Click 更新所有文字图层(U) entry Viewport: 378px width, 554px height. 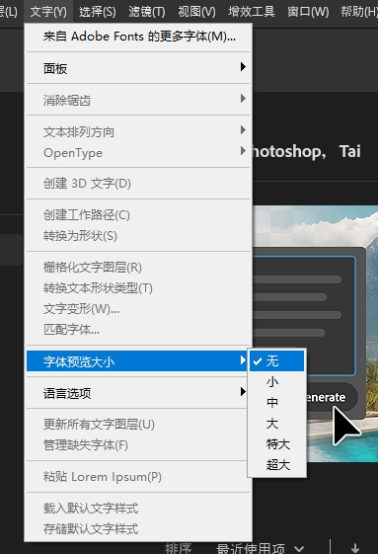(138, 424)
